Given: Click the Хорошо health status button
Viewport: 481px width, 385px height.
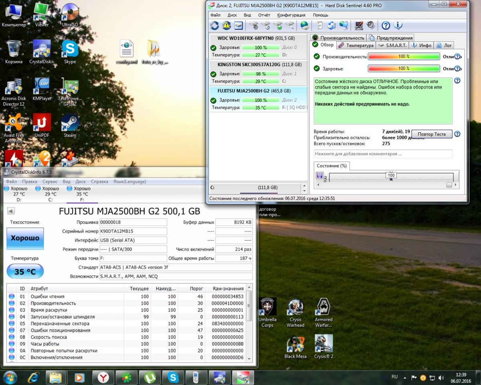Looking at the screenshot, I should coord(25,238).
